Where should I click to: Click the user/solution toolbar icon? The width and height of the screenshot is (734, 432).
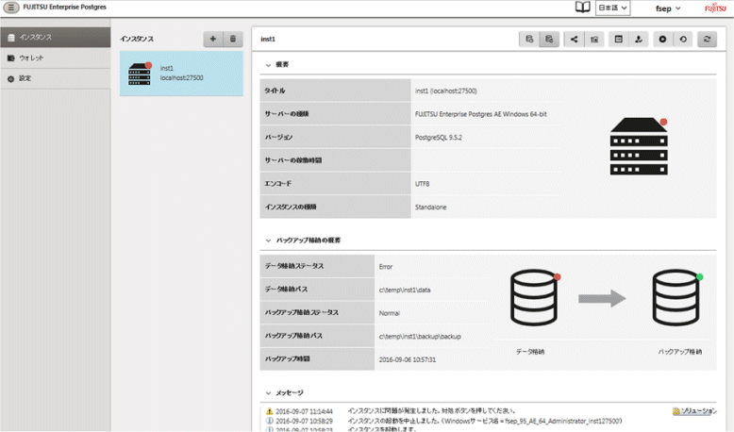639,40
